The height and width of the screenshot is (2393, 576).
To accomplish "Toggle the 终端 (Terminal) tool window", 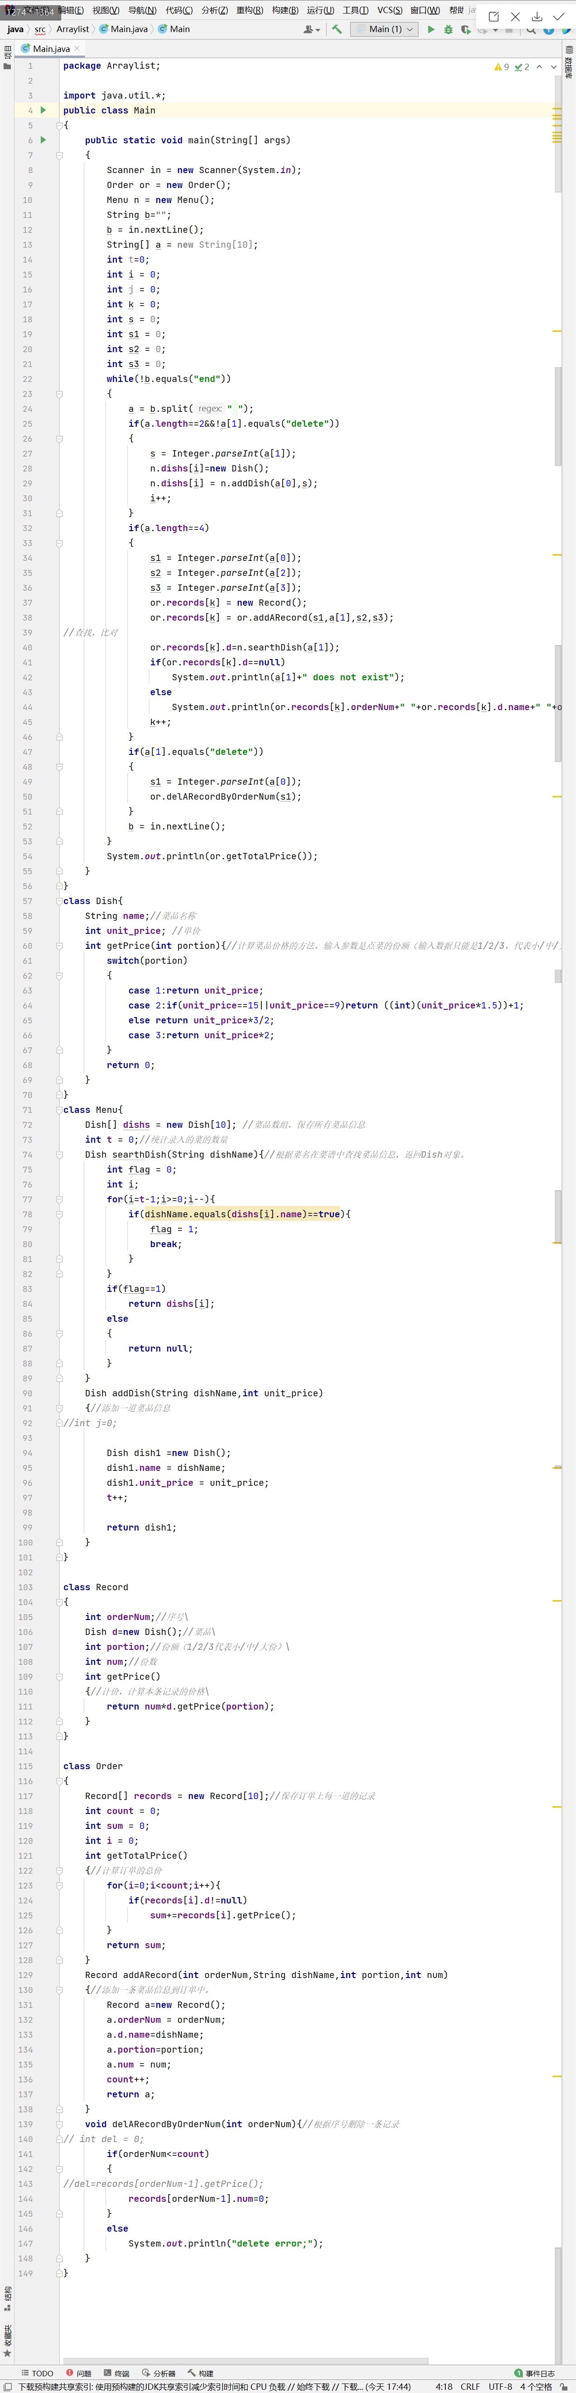I will click(x=117, y=2374).
